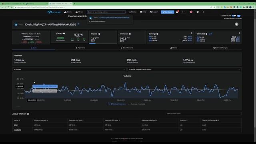Click the coin icon beside wallet address
Viewport: 256px width, 144px height.
point(16,25)
